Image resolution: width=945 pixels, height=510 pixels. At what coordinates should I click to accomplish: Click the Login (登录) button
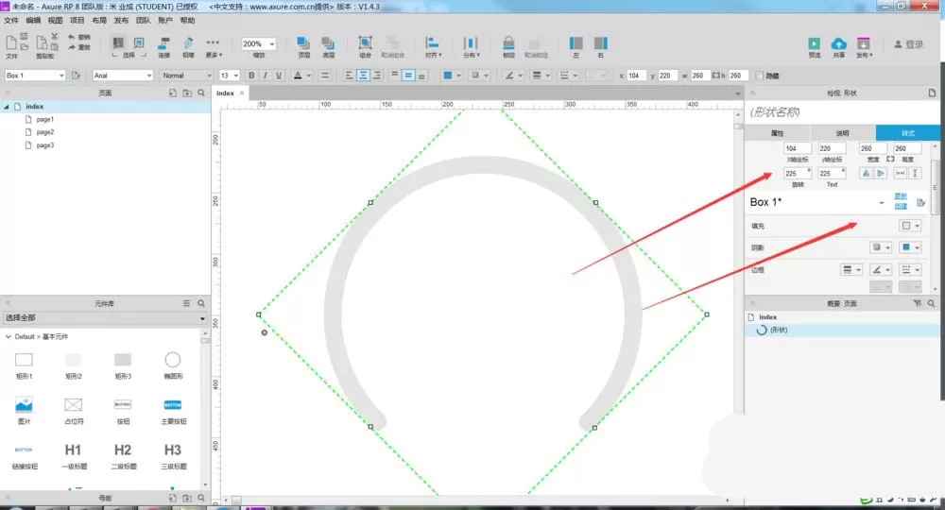pyautogui.click(x=909, y=44)
